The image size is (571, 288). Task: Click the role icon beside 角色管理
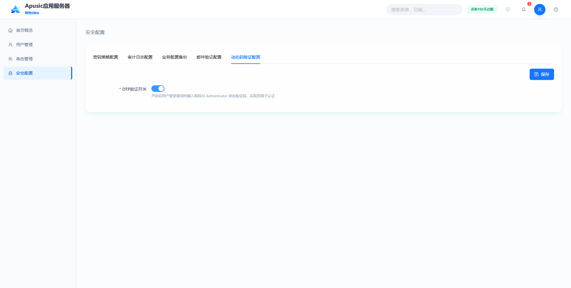pos(10,59)
